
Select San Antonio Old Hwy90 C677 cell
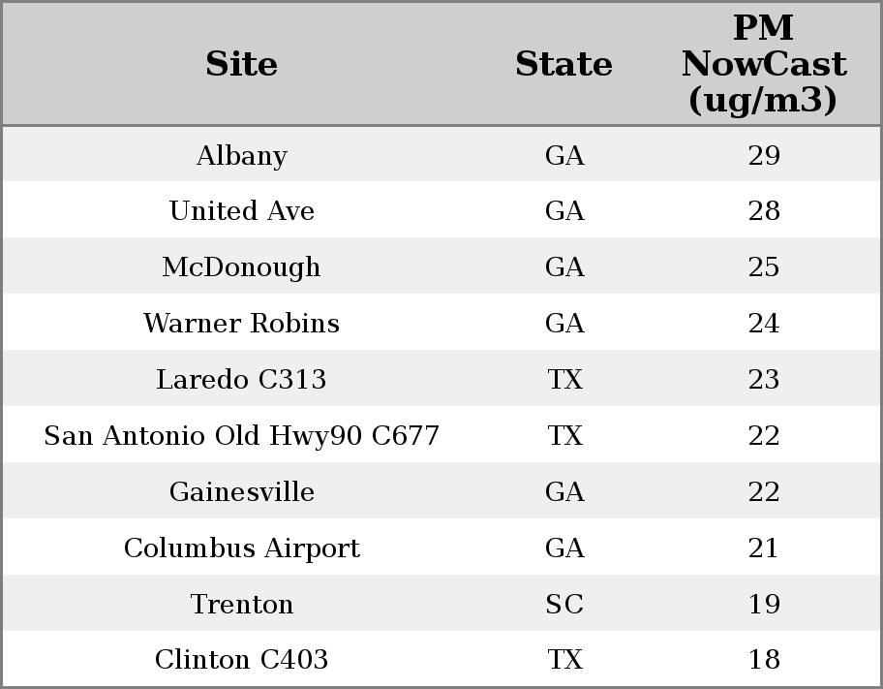coord(241,436)
